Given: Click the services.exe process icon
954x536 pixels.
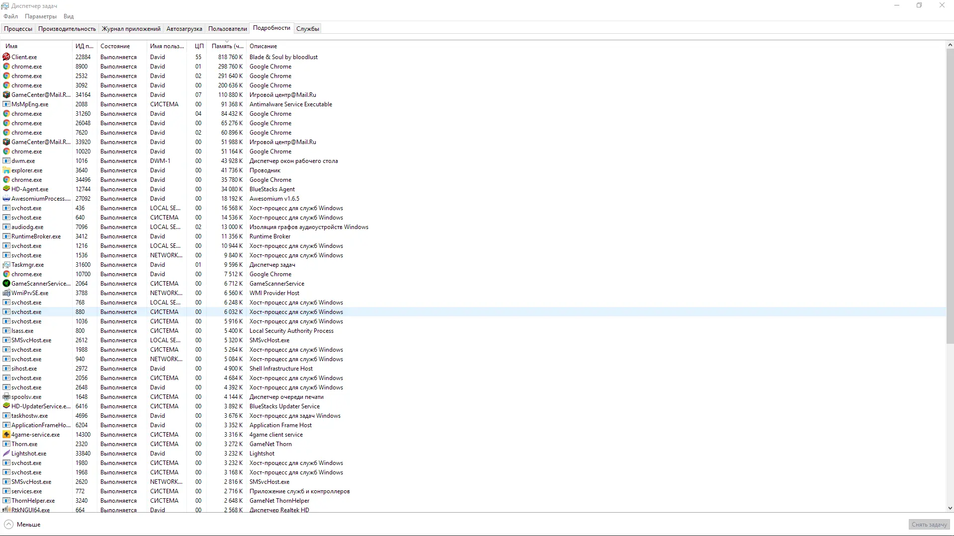Looking at the screenshot, I should (6, 491).
